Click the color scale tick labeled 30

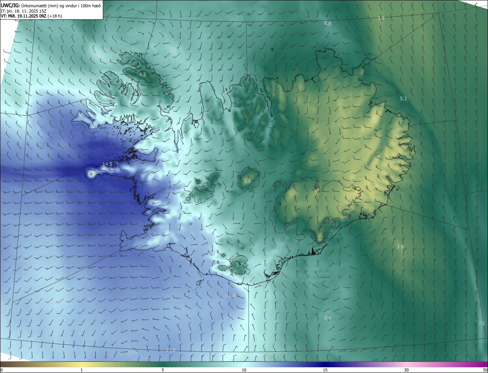pos(406,370)
